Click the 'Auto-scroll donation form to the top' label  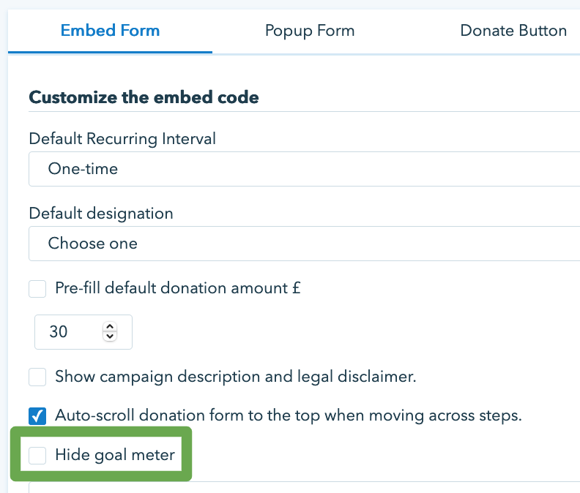click(288, 416)
